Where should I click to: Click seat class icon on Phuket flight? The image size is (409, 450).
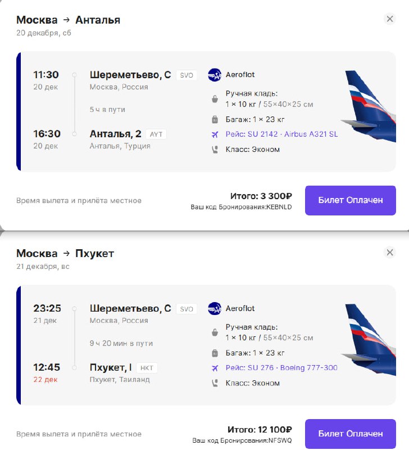215,384
